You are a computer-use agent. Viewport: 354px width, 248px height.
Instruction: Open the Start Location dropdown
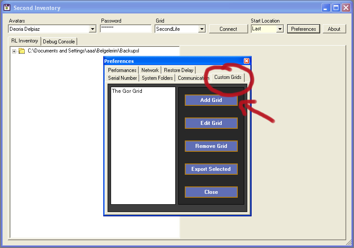[x=280, y=29]
